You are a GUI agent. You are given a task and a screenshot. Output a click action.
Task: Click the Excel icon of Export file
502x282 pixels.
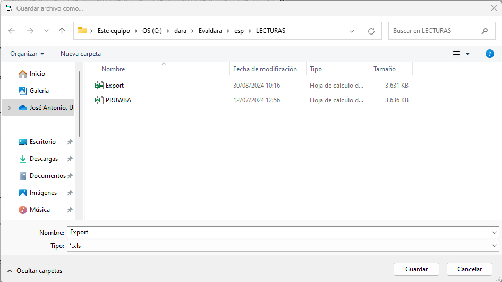click(99, 85)
